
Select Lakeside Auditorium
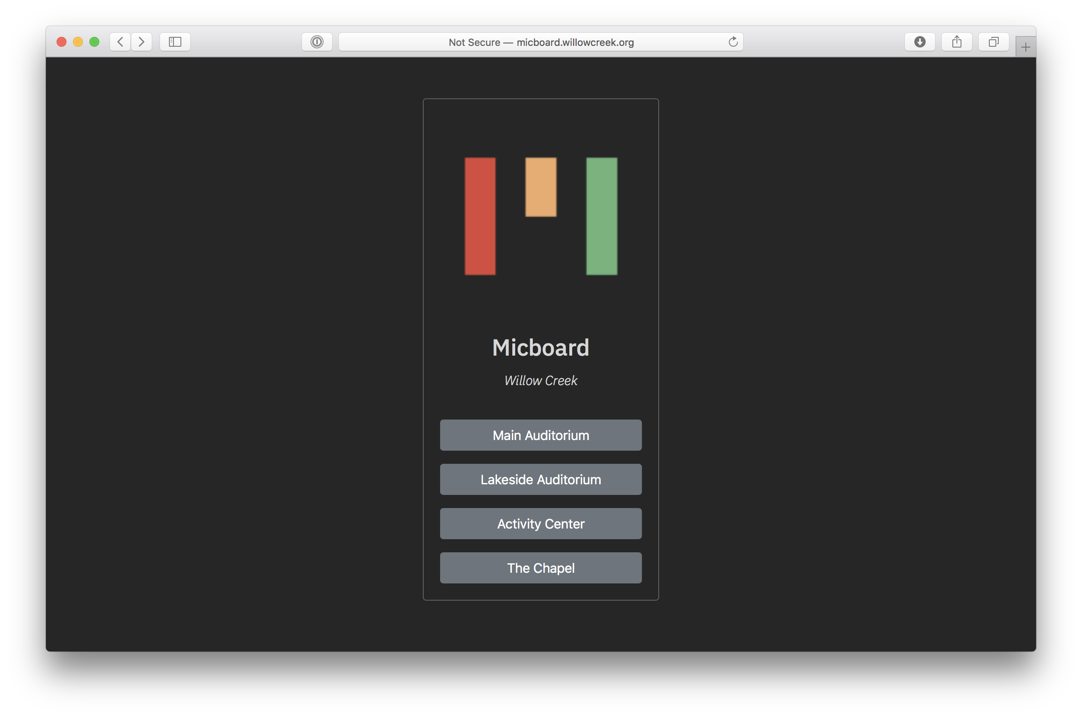click(541, 479)
